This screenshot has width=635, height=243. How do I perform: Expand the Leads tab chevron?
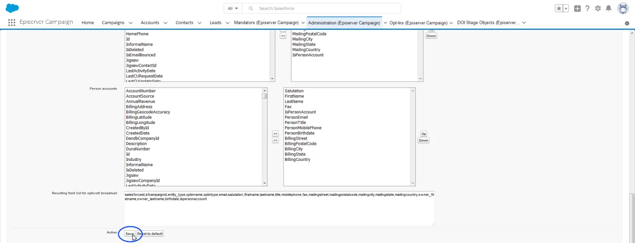[x=228, y=23]
